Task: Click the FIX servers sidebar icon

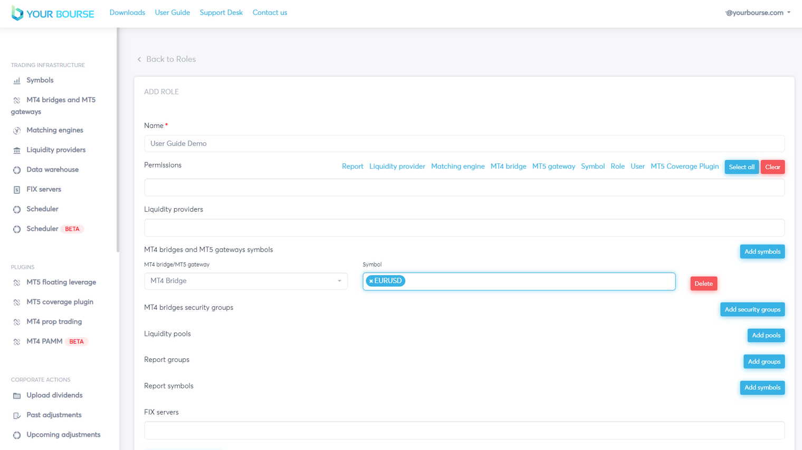Action: (x=17, y=190)
